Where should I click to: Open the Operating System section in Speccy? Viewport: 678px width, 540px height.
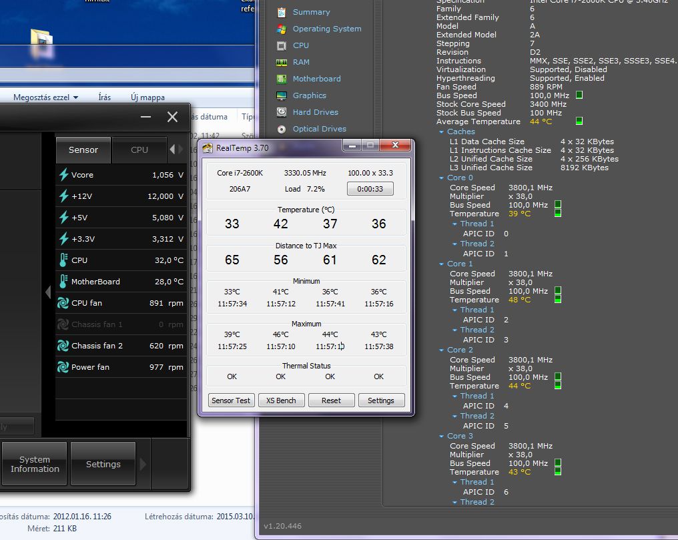[327, 29]
